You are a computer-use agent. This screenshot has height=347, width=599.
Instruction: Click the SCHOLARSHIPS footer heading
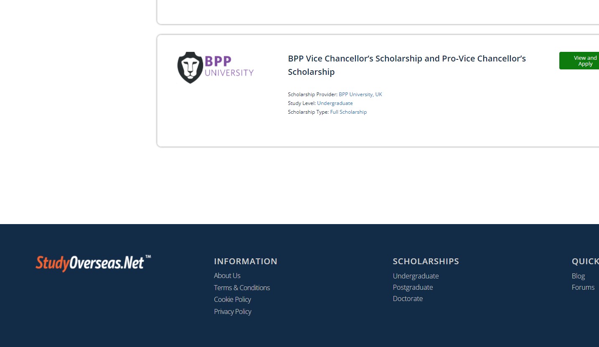(x=426, y=261)
